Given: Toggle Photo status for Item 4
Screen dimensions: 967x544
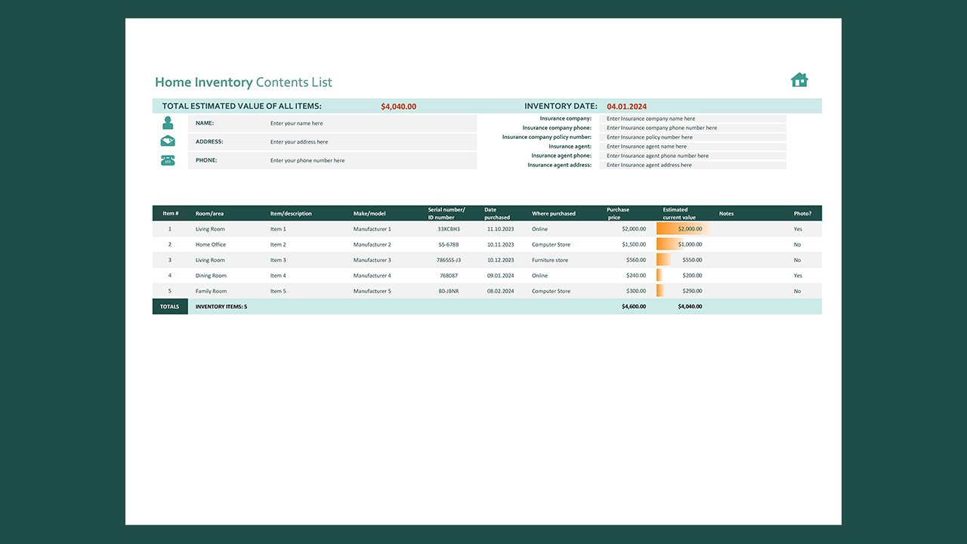Looking at the screenshot, I should 797,275.
